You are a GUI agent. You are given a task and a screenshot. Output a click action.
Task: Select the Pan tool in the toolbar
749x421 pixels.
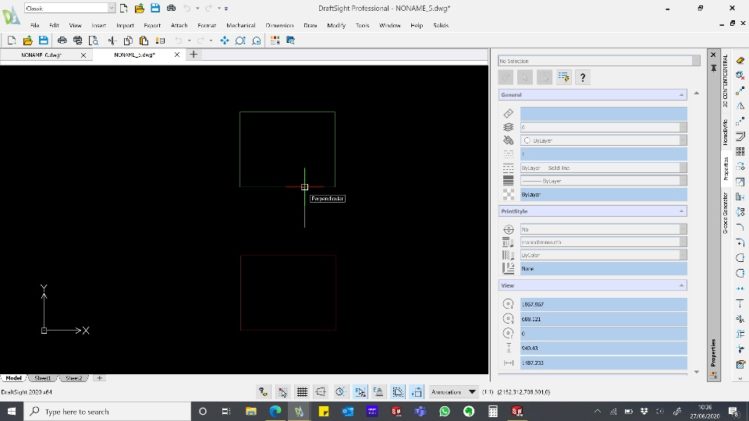225,41
